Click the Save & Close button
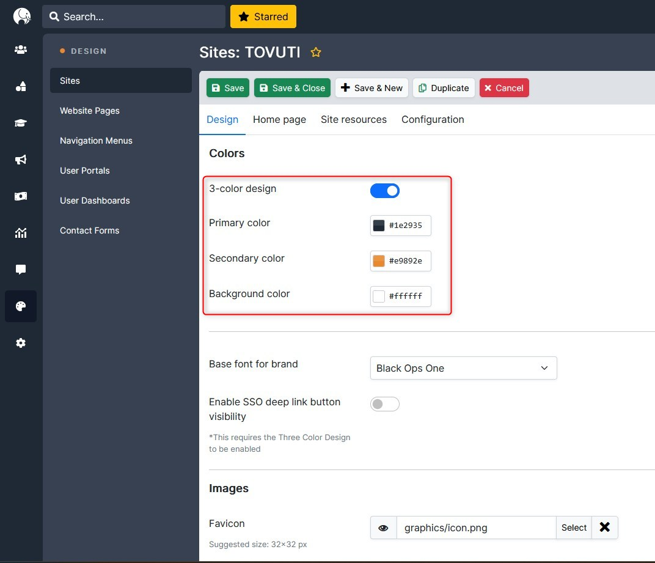 292,88
